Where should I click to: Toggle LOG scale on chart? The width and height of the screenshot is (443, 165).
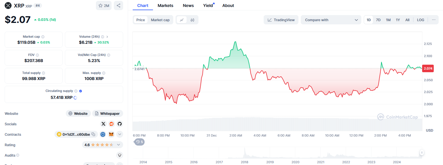[421, 20]
